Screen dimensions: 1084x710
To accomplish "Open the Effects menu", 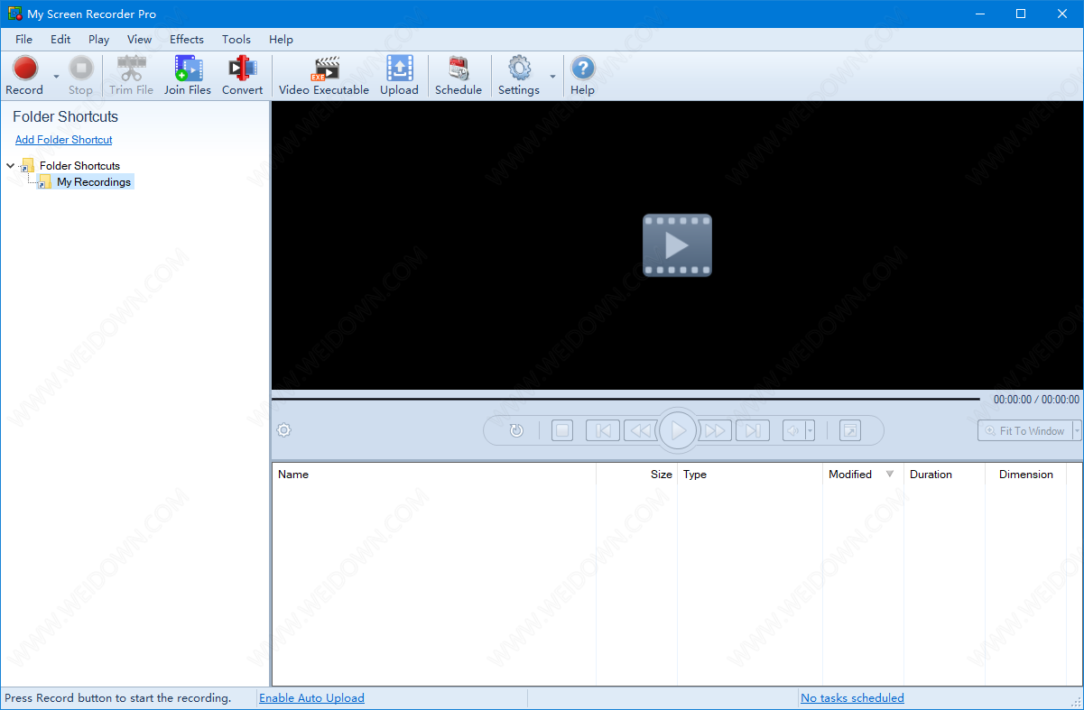I will pos(187,39).
